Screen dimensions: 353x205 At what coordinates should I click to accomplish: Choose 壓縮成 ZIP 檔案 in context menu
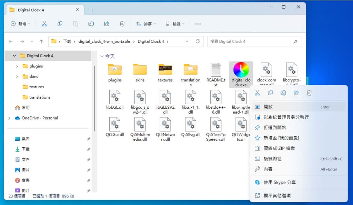[299, 148]
